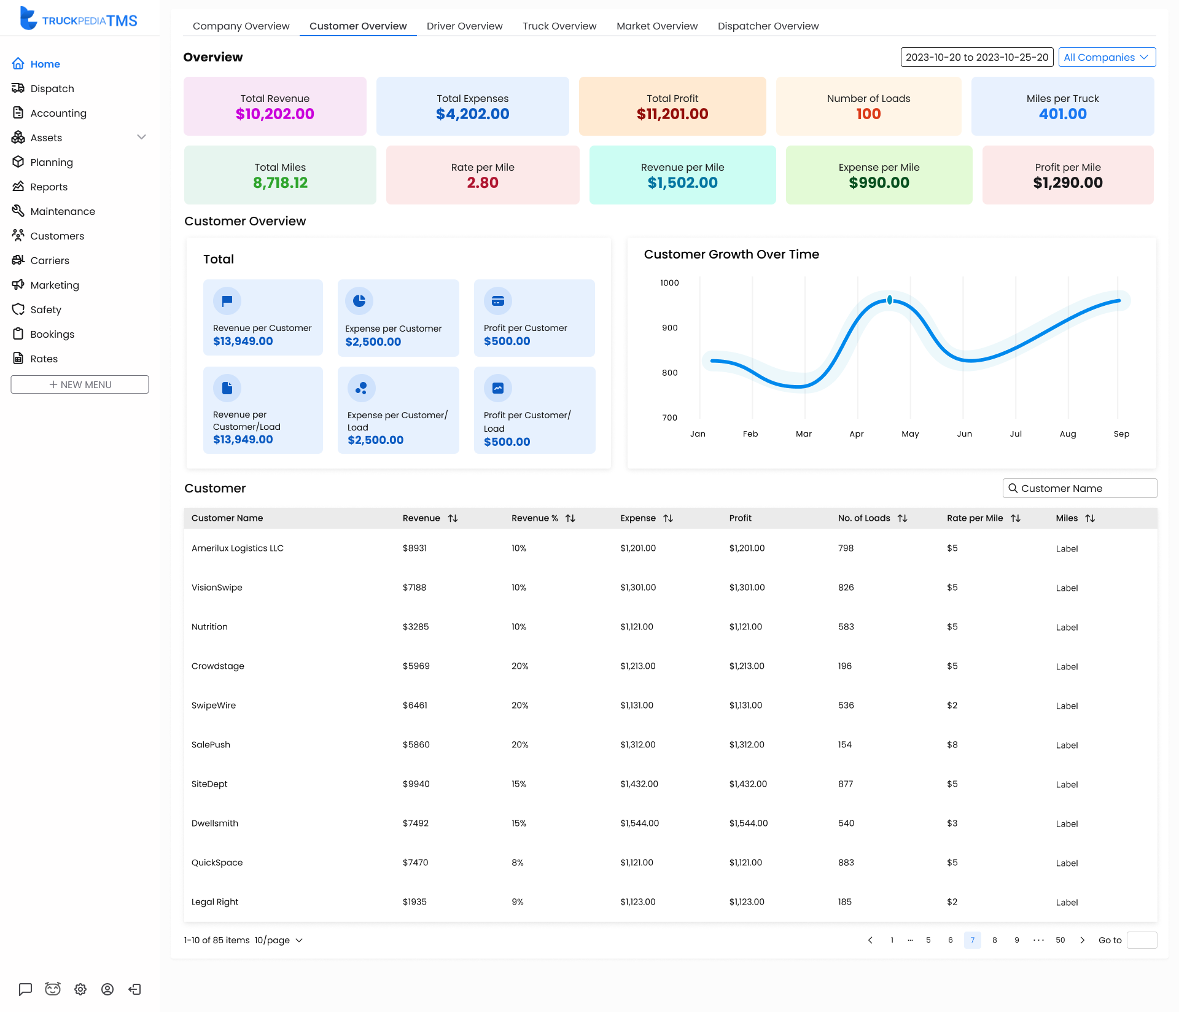Image resolution: width=1179 pixels, height=1012 pixels.
Task: Switch to Market Overview tab
Action: pos(657,26)
